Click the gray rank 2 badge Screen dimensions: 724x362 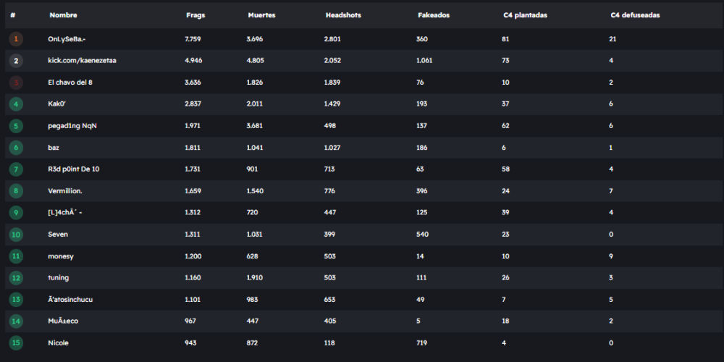tap(16, 61)
